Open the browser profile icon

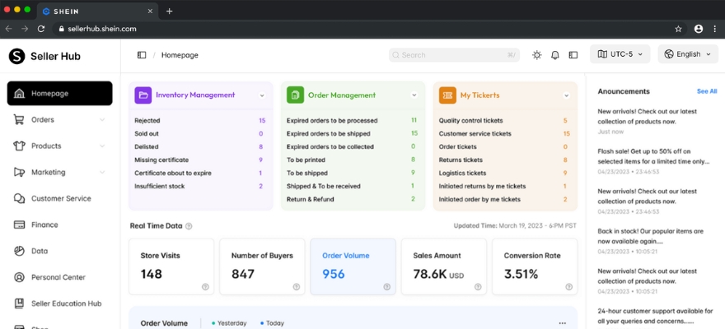(699, 29)
